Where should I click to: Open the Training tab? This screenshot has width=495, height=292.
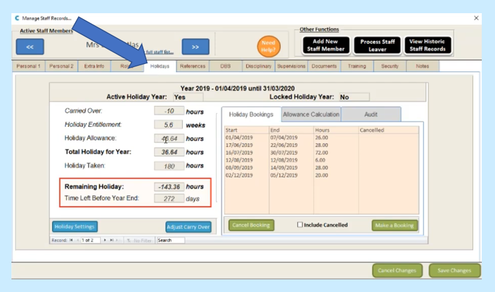tap(357, 66)
